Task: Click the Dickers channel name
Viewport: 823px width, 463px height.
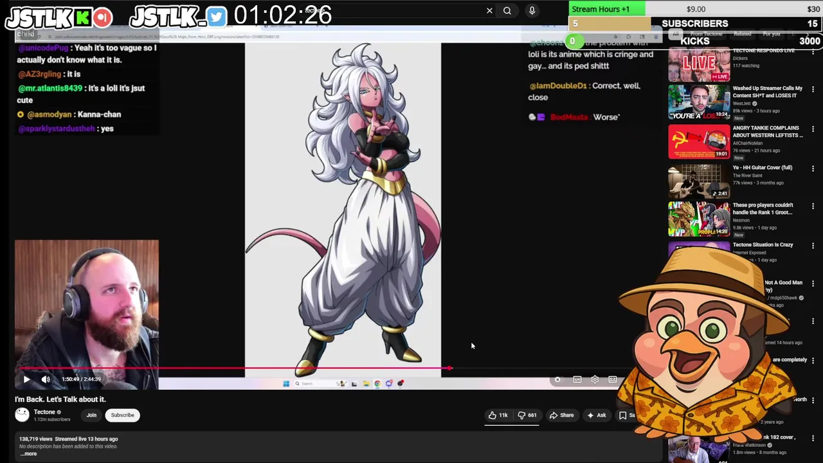Action: point(740,58)
